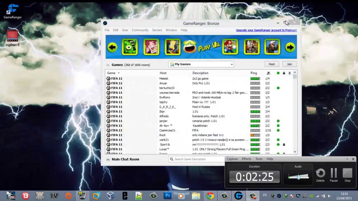The height and width of the screenshot is (201, 358).
Task: Open the soldier game thumbnail in banner
Action: pyautogui.click(x=272, y=47)
